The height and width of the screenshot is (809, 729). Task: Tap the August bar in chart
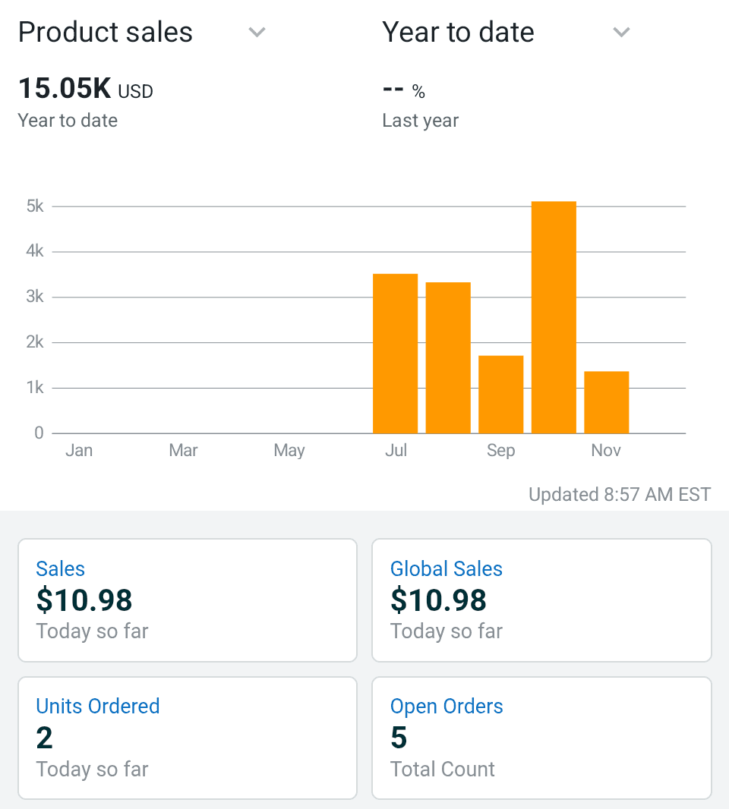(x=448, y=357)
